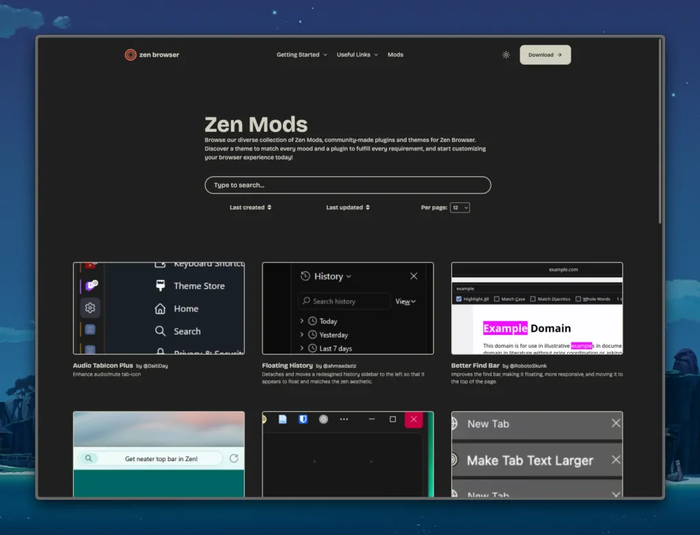Toggle the light/dark theme sun icon
Image resolution: width=700 pixels, height=535 pixels.
(506, 55)
